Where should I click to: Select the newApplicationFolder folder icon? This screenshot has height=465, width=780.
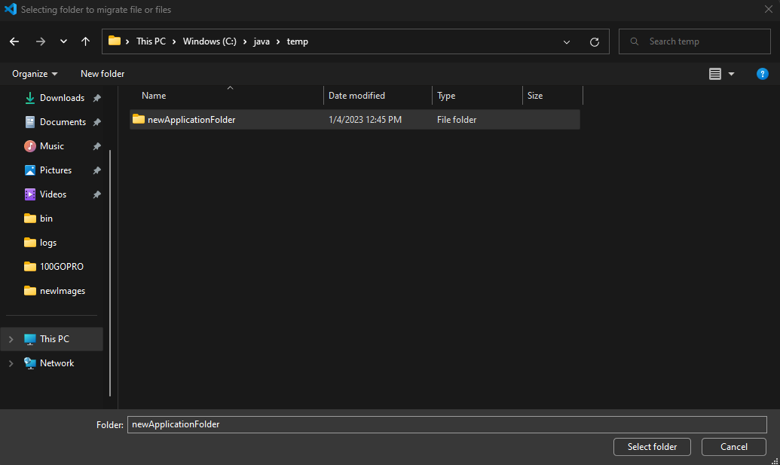click(x=139, y=119)
